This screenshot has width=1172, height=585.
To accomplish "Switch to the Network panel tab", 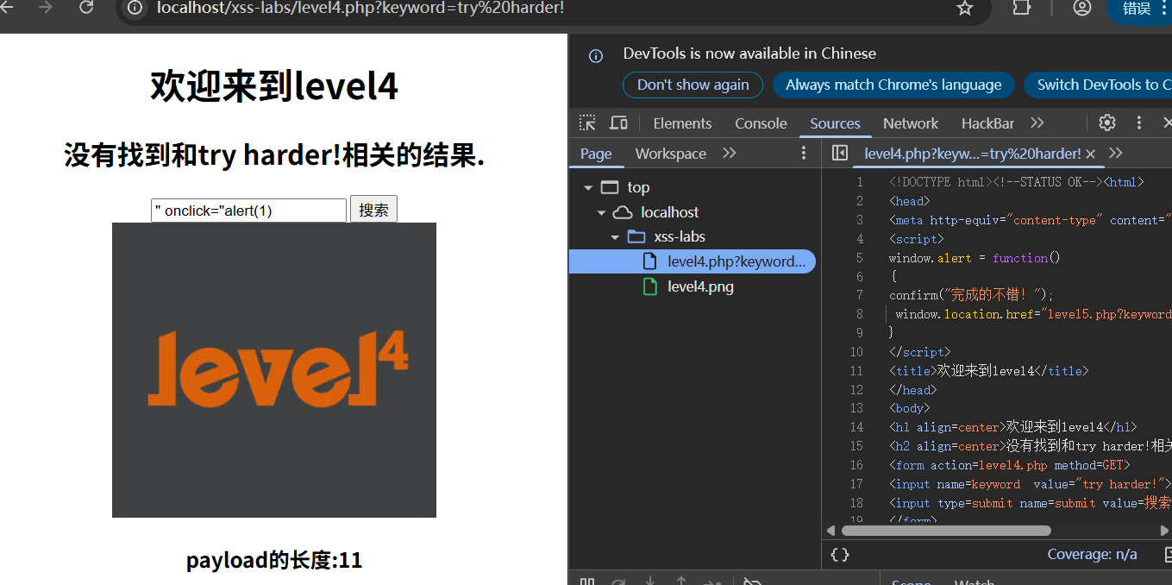I will [x=911, y=123].
